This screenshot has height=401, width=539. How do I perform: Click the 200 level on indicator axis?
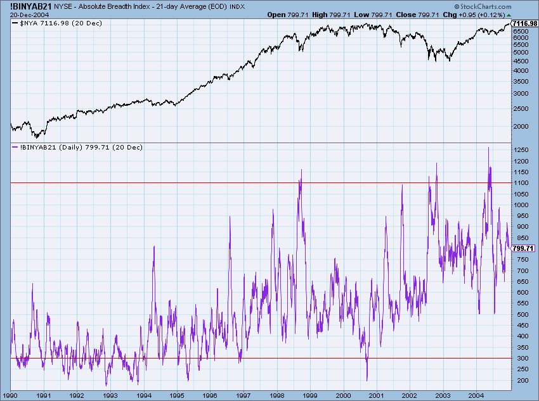(523, 380)
